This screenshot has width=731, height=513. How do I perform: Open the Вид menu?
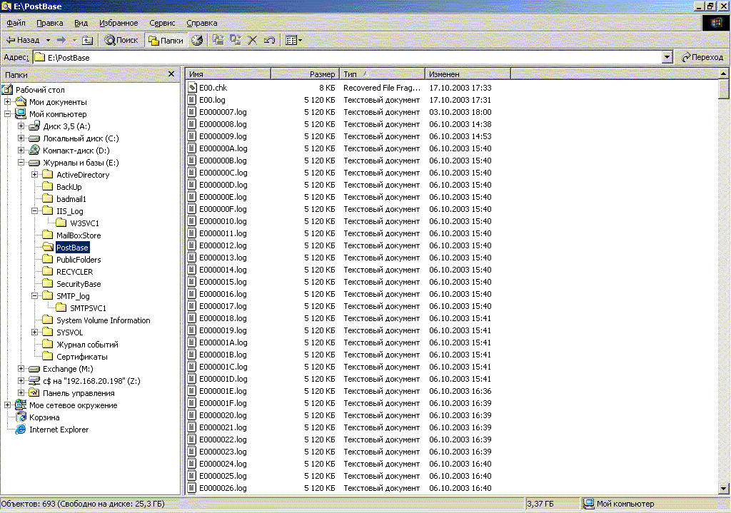pyautogui.click(x=81, y=23)
